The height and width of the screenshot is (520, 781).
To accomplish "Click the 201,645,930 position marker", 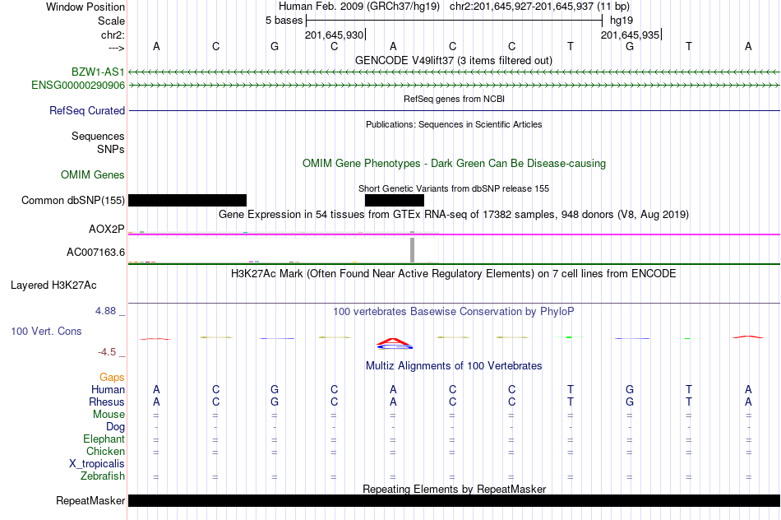I will pos(335,35).
